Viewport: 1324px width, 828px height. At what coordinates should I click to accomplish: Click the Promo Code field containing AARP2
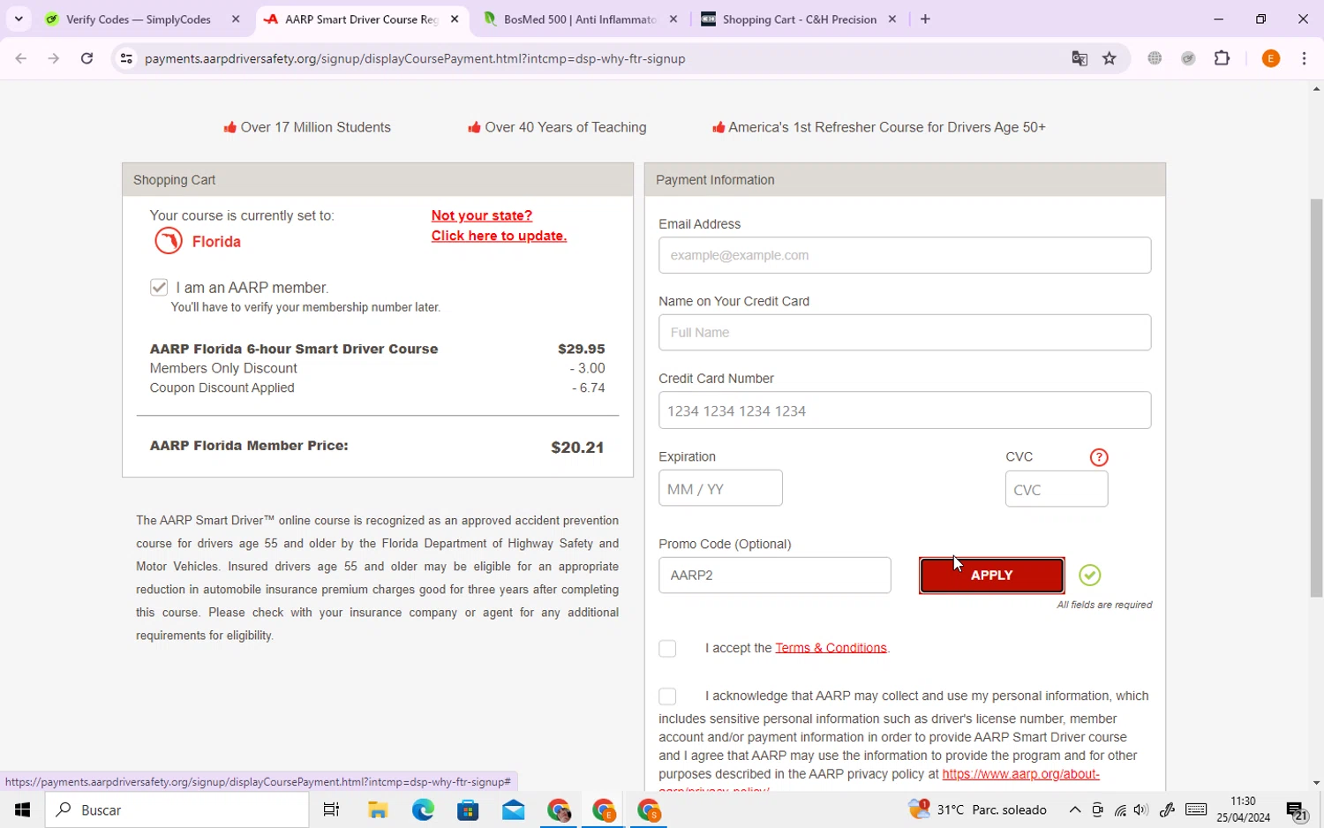(774, 575)
